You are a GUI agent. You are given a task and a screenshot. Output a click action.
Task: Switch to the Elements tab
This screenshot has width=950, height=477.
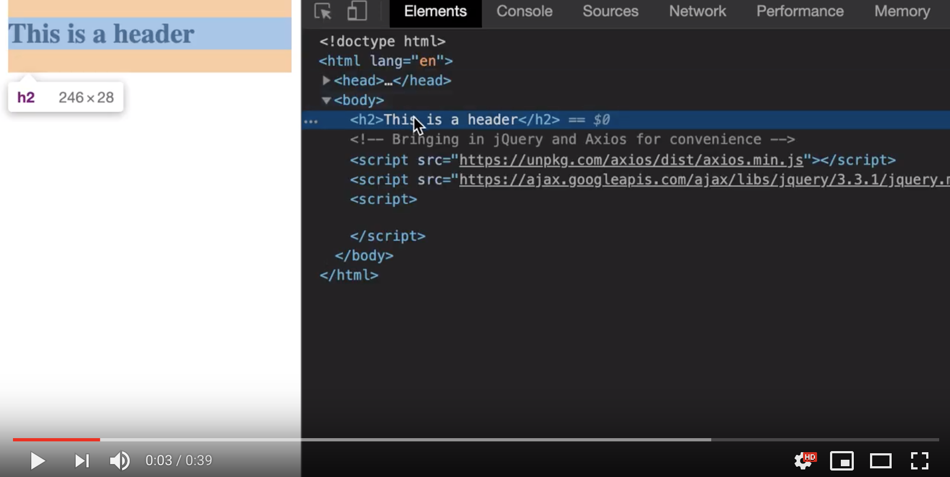[436, 11]
